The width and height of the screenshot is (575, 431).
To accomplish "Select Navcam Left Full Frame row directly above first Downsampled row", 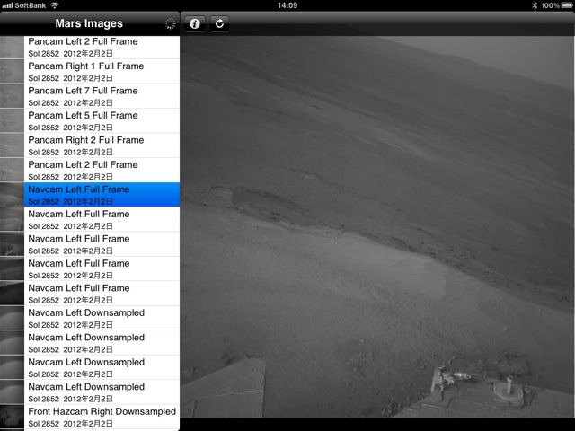I will pyautogui.click(x=90, y=294).
